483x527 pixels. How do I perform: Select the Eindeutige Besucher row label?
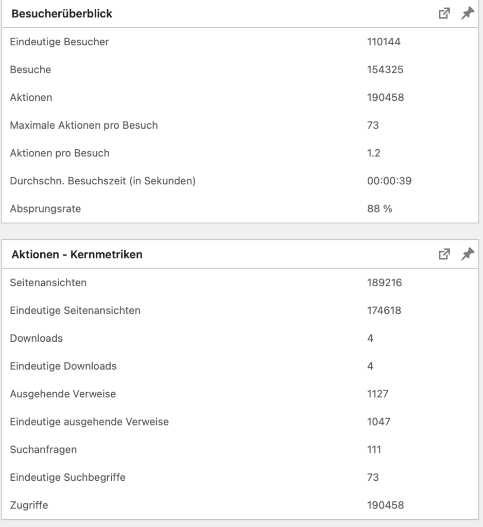coord(59,42)
